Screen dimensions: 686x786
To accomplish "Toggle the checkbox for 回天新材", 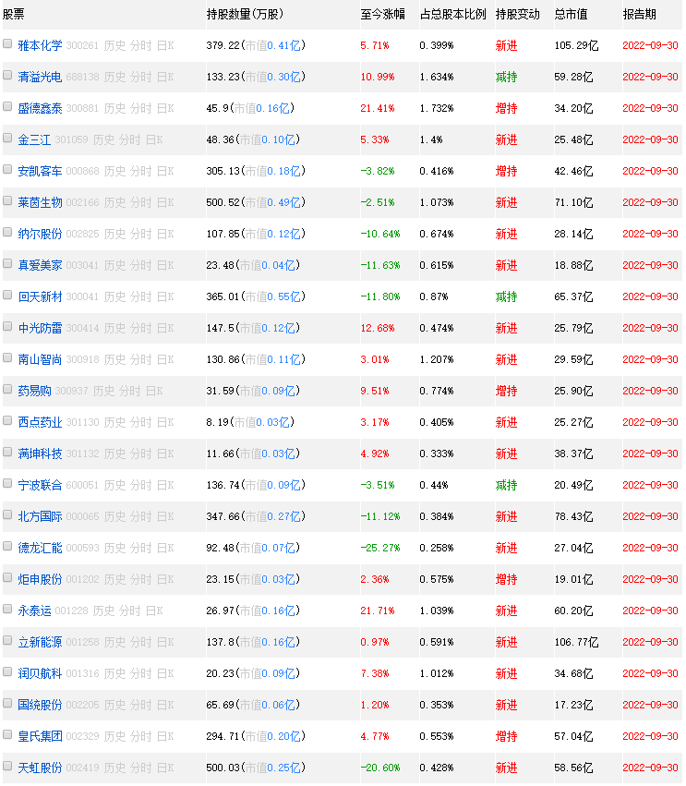I will pos(7,296).
